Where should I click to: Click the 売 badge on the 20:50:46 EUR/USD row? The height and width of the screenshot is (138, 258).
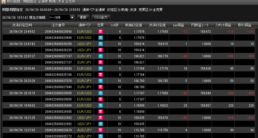pyautogui.click(x=101, y=69)
